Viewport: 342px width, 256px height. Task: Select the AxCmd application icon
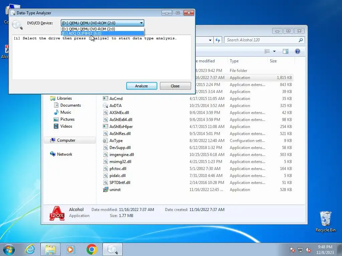click(x=105, y=99)
